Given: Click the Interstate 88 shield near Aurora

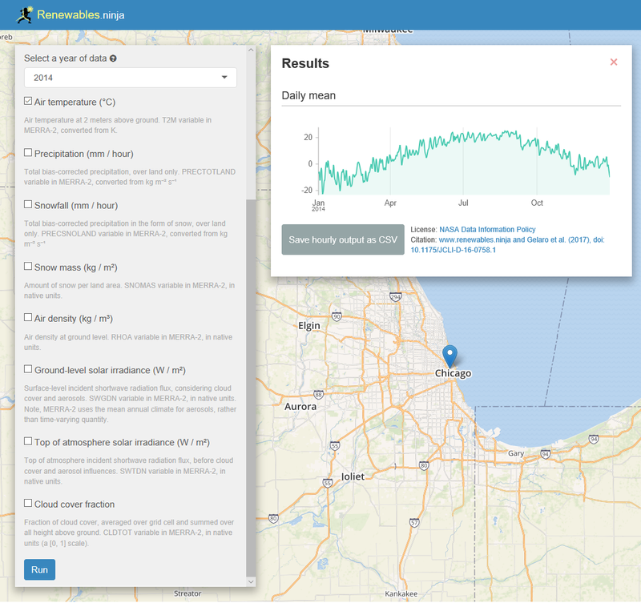Looking at the screenshot, I should pyautogui.click(x=318, y=395).
